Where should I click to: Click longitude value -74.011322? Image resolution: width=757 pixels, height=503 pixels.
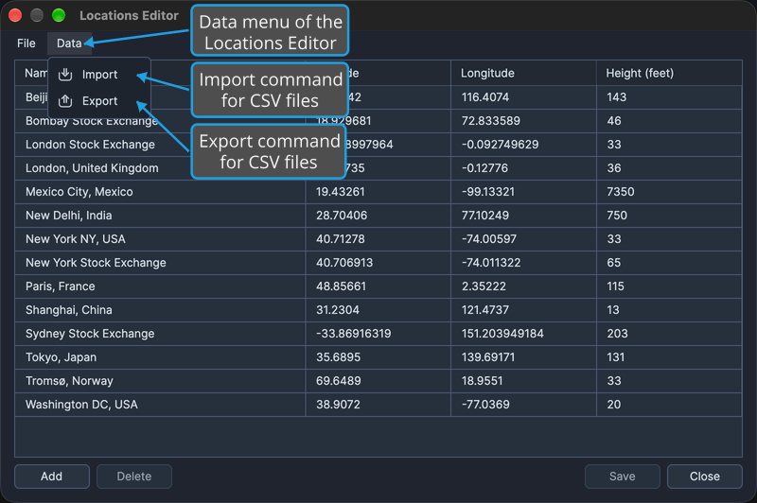[491, 263]
